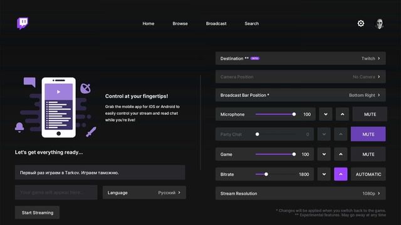This screenshot has height=225, width=401.
Task: Adjust the Game volume slider
Action: coord(276,154)
